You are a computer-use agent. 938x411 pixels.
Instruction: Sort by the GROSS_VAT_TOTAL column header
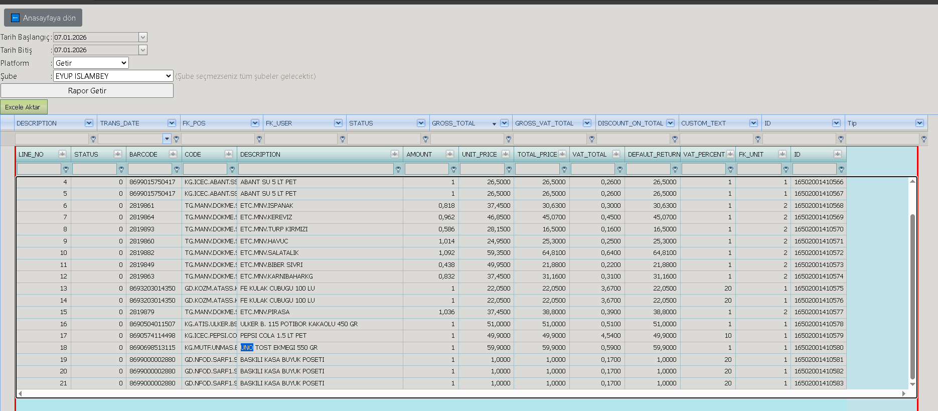tap(544, 123)
